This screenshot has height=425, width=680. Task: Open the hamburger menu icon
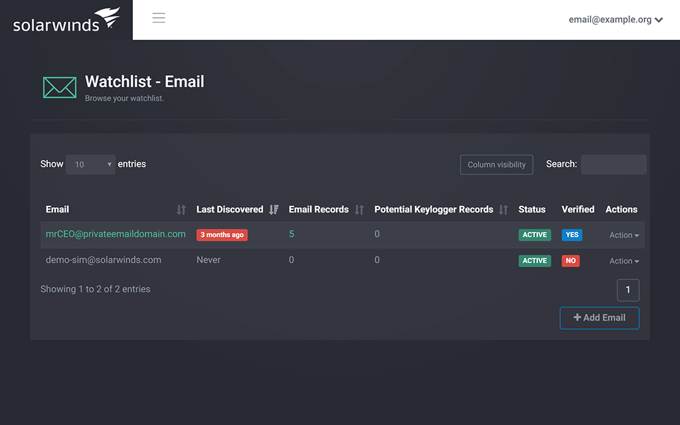pos(159,18)
